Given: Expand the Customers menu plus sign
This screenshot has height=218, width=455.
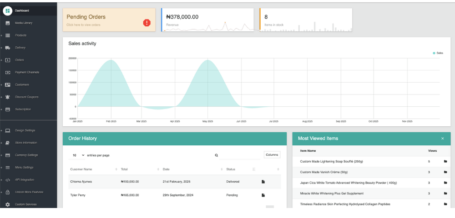Looking at the screenshot, I should [1, 85].
